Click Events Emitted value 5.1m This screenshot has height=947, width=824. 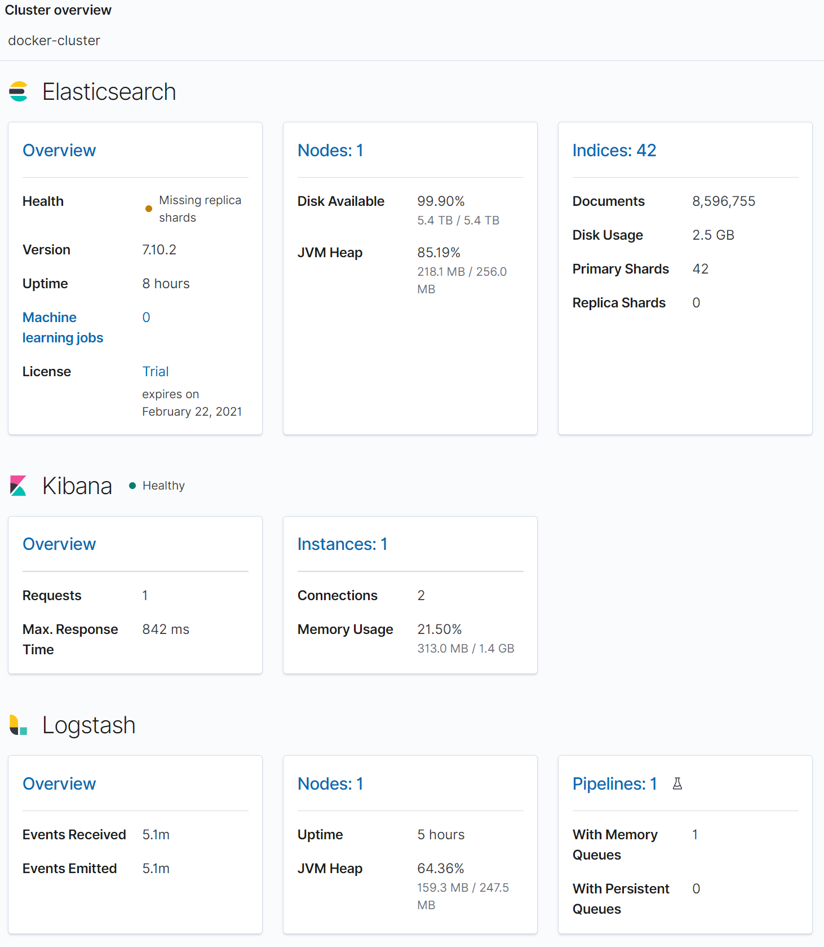point(156,868)
